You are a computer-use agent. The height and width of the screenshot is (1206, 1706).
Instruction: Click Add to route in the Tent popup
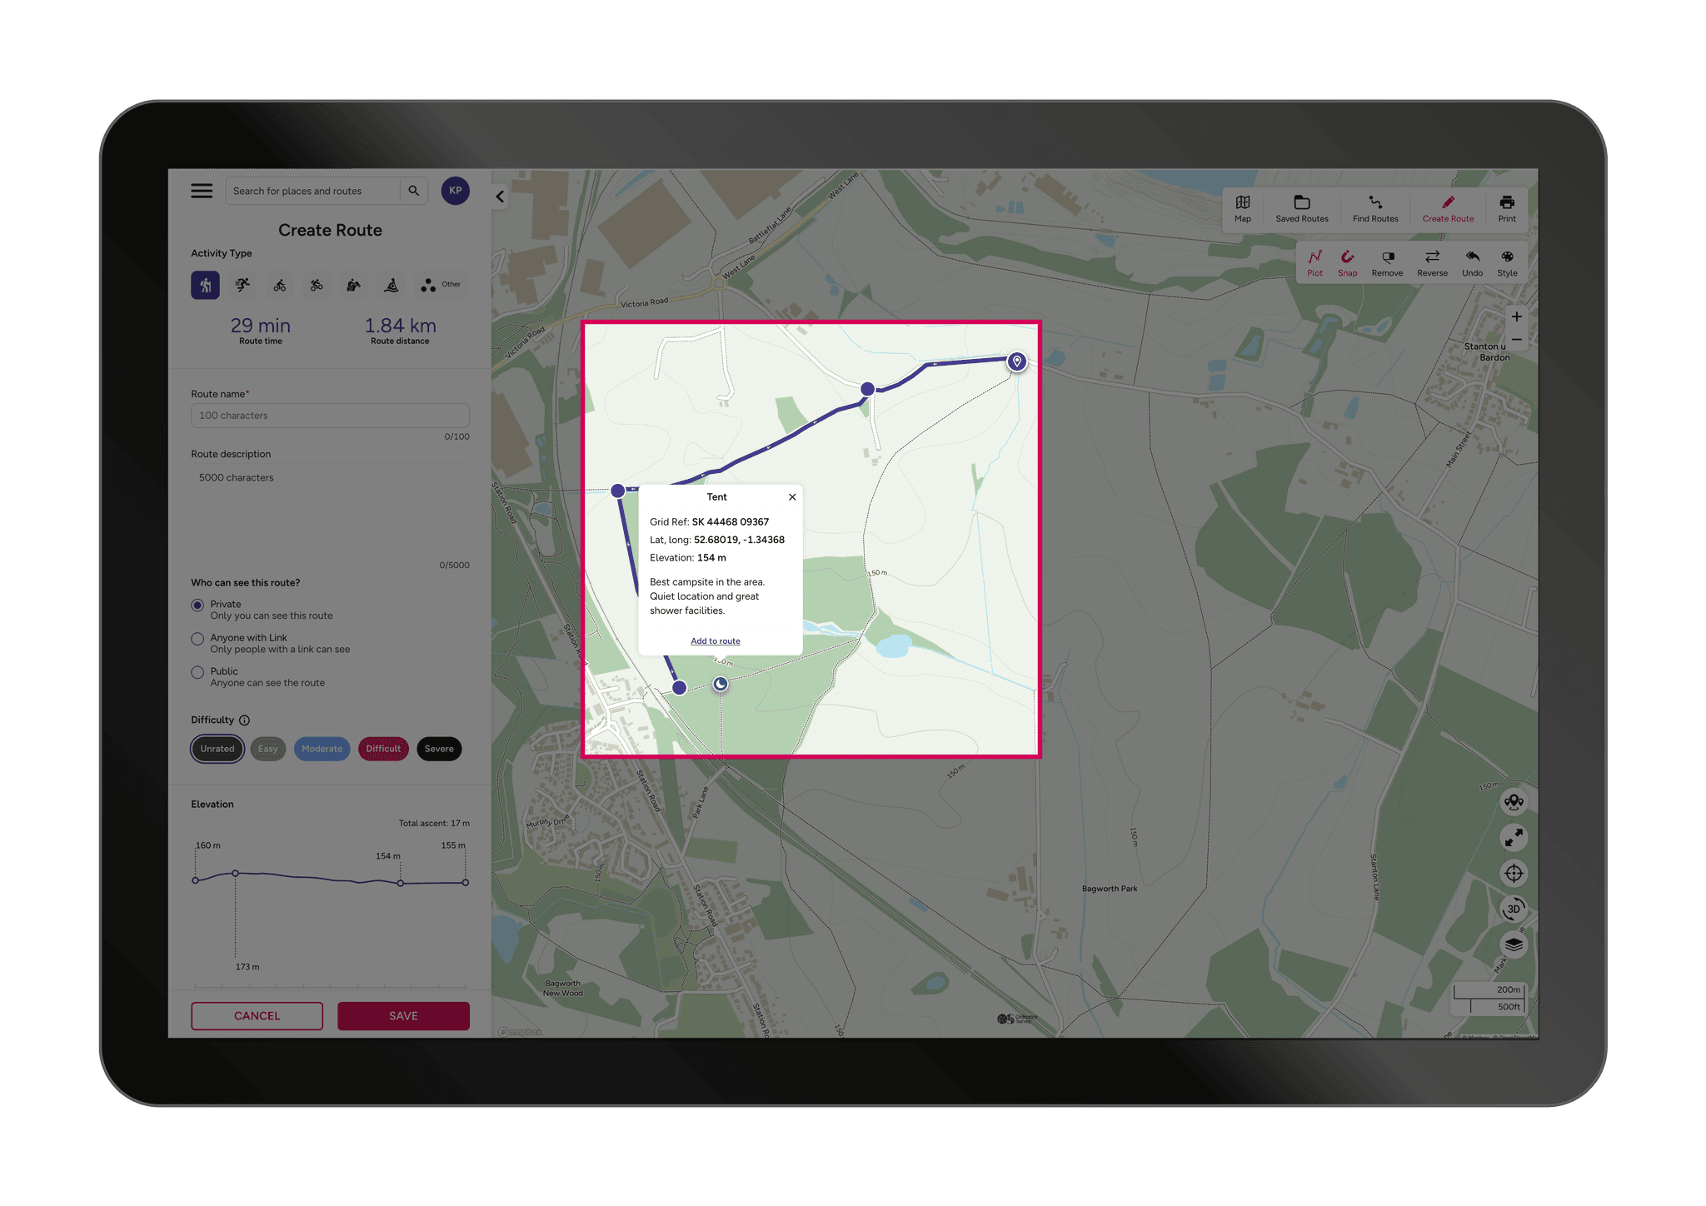715,640
